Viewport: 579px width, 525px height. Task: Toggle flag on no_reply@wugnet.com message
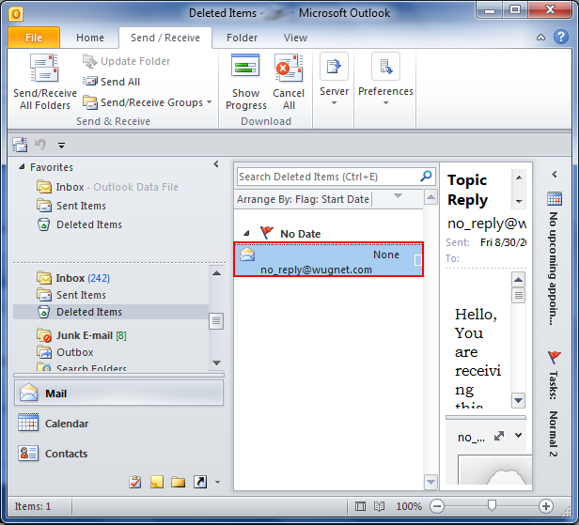tap(418, 262)
